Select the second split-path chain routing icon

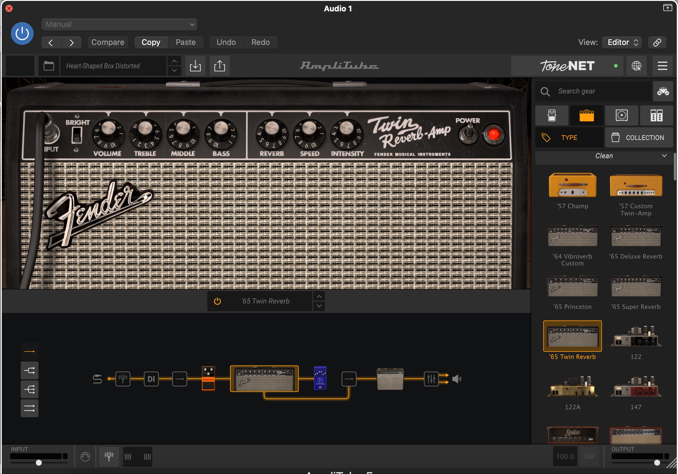pos(29,371)
